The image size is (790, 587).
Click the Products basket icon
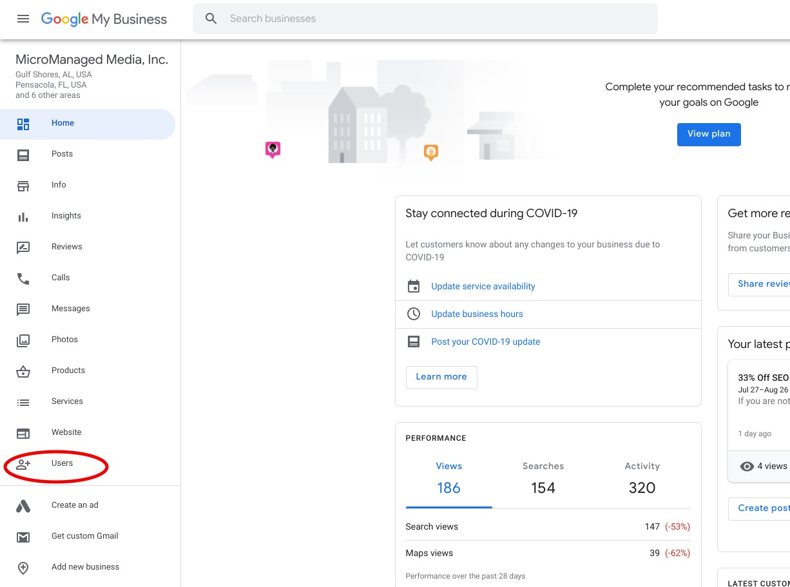coord(23,372)
